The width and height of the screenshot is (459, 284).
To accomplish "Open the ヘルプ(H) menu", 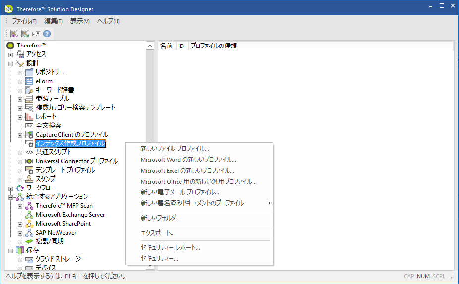I will pos(109,21).
